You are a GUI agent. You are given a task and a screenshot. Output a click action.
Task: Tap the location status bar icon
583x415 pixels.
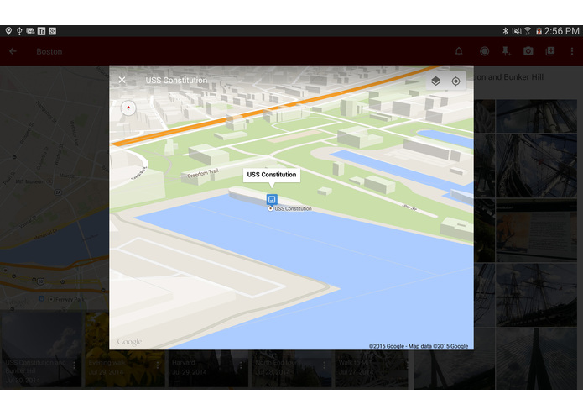pos(8,31)
